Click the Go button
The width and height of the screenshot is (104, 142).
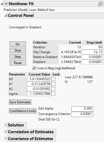coord(18,44)
